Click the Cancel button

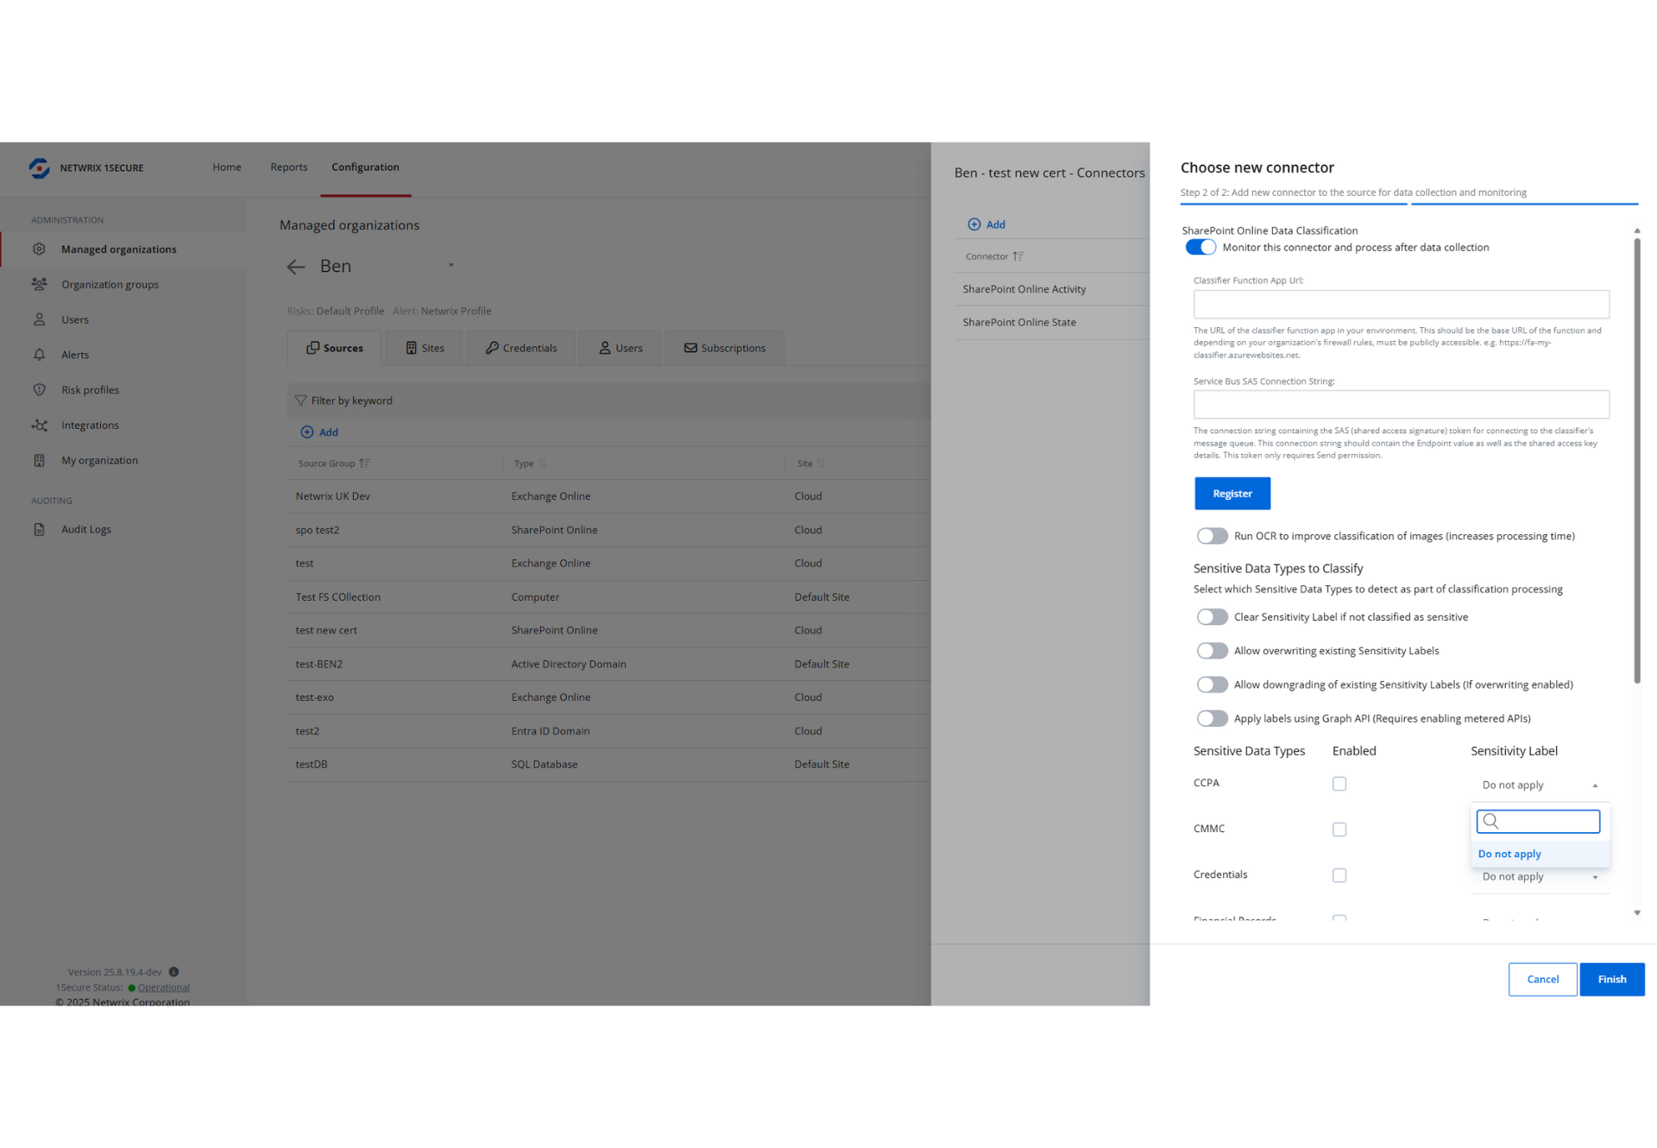coord(1542,980)
